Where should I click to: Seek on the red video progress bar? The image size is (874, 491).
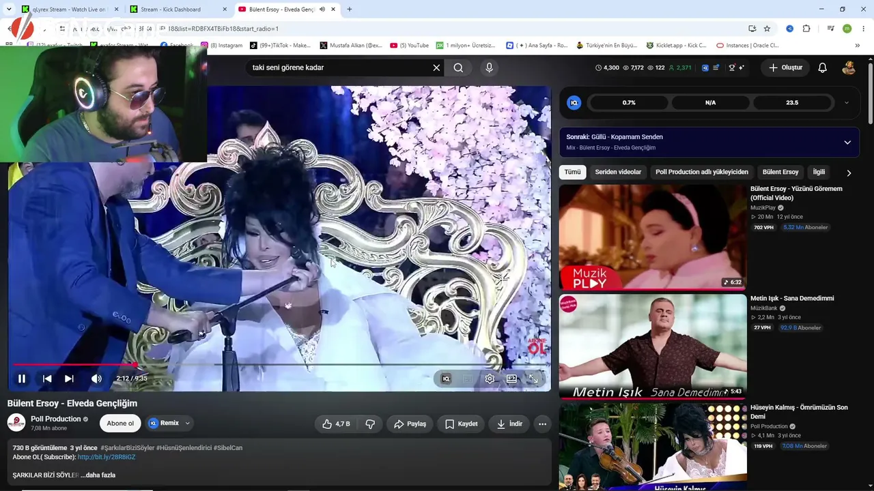[x=279, y=365]
